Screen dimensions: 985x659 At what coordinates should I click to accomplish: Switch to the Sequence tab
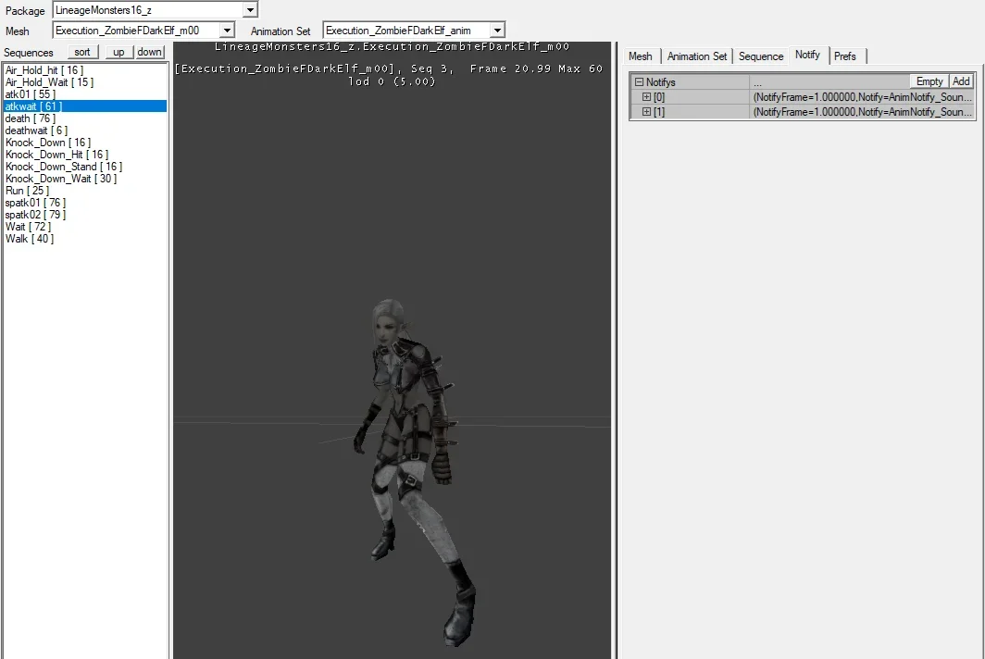pyautogui.click(x=761, y=56)
